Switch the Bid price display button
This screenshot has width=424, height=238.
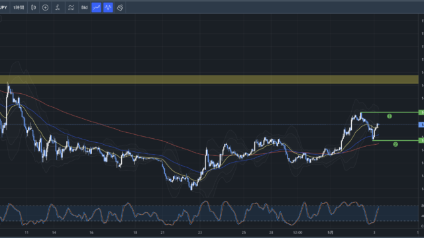[84, 7]
